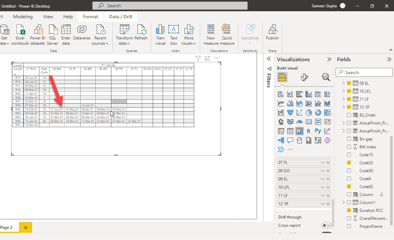Select the decomposition tree visual
This screenshot has width=394, height=240.
tap(281, 140)
